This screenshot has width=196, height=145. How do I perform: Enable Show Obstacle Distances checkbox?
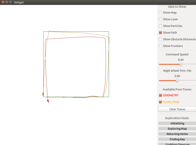(160, 39)
